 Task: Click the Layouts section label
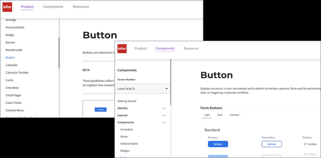point(122,115)
